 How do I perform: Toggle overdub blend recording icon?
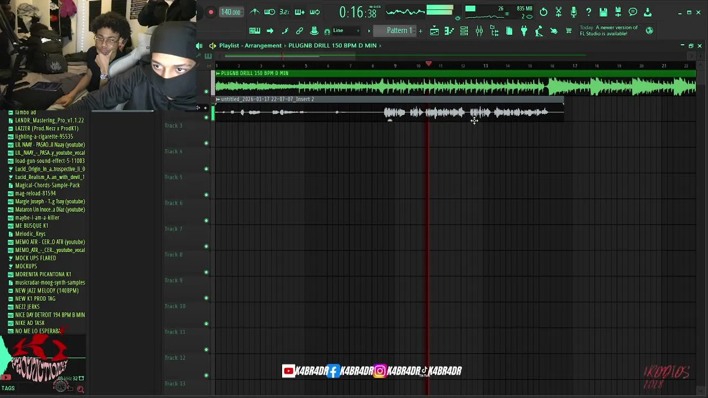coord(299,12)
